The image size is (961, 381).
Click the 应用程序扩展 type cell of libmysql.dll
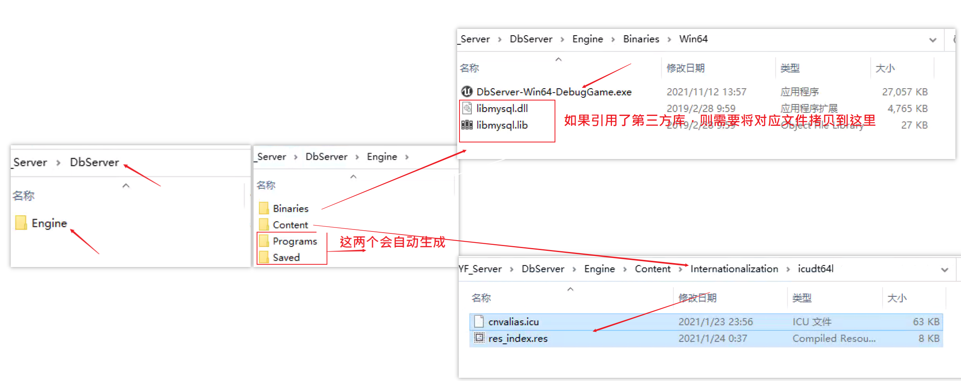[809, 108]
